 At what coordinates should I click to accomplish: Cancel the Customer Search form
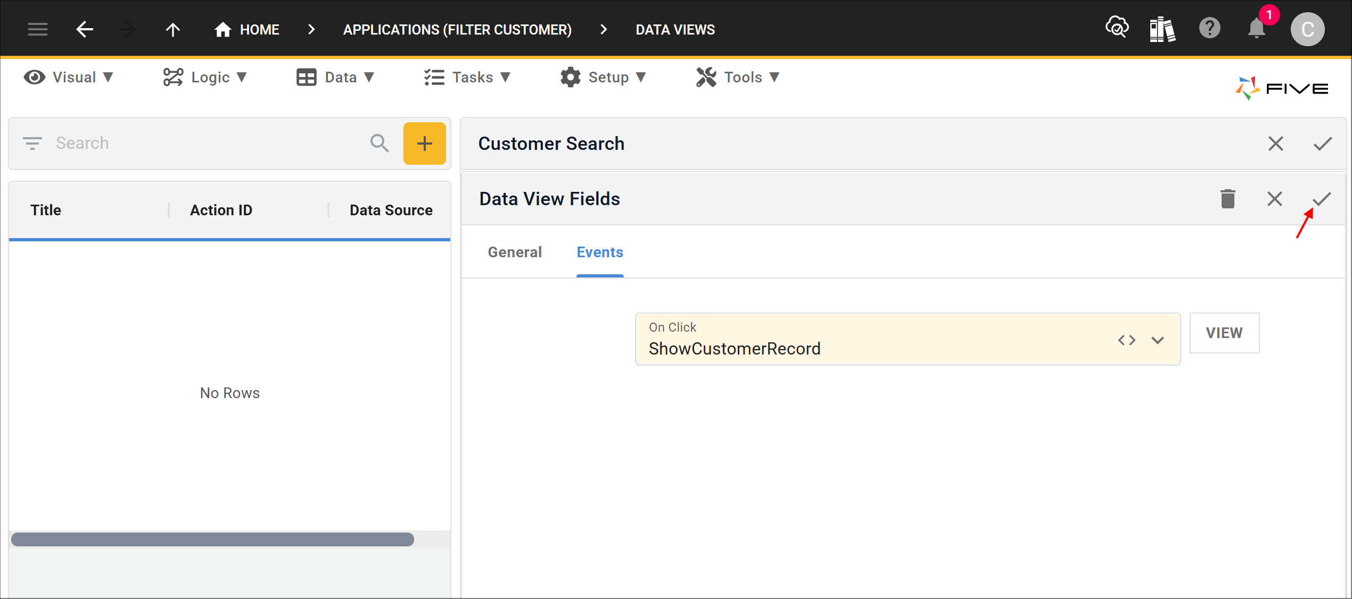coord(1275,144)
